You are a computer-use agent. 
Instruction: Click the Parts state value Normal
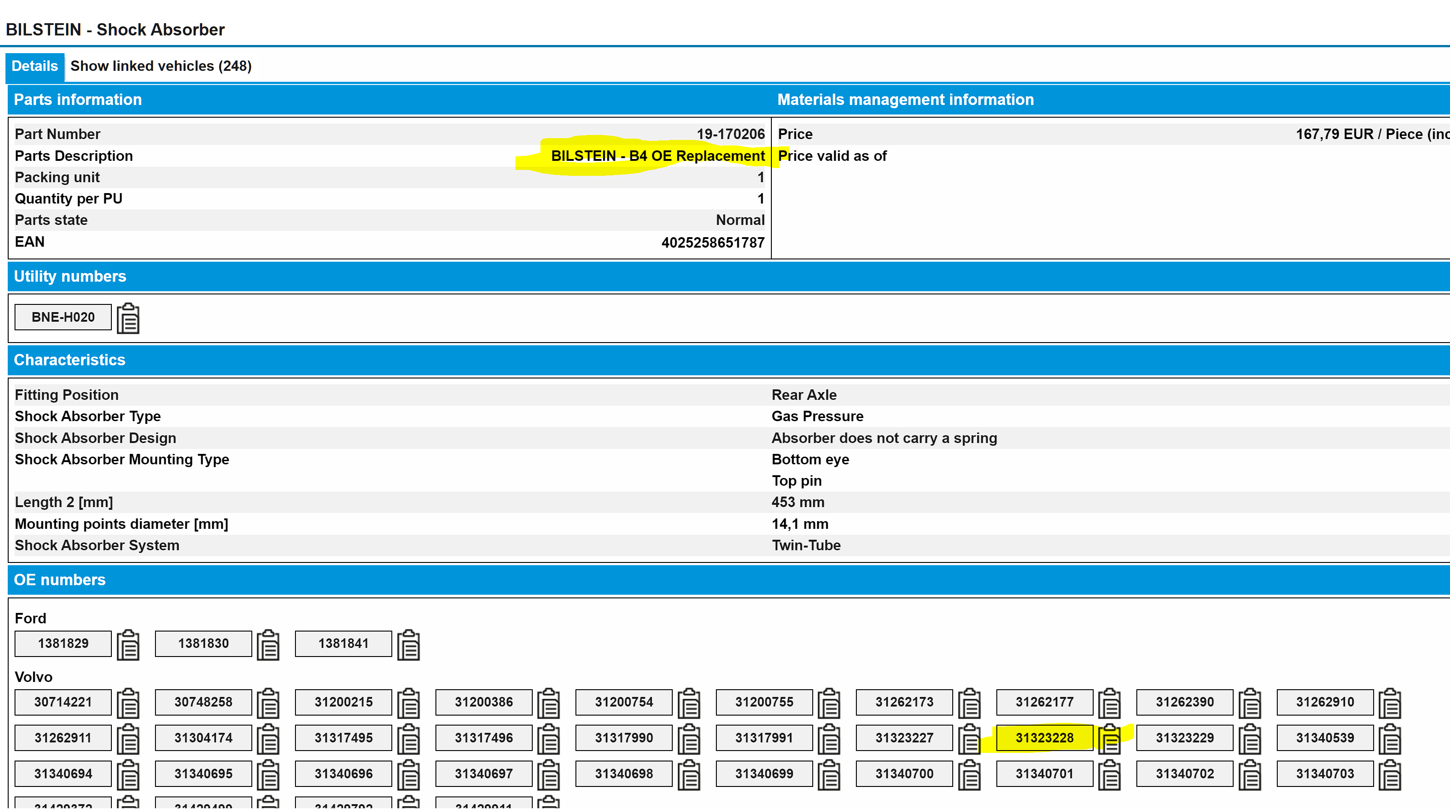click(740, 221)
